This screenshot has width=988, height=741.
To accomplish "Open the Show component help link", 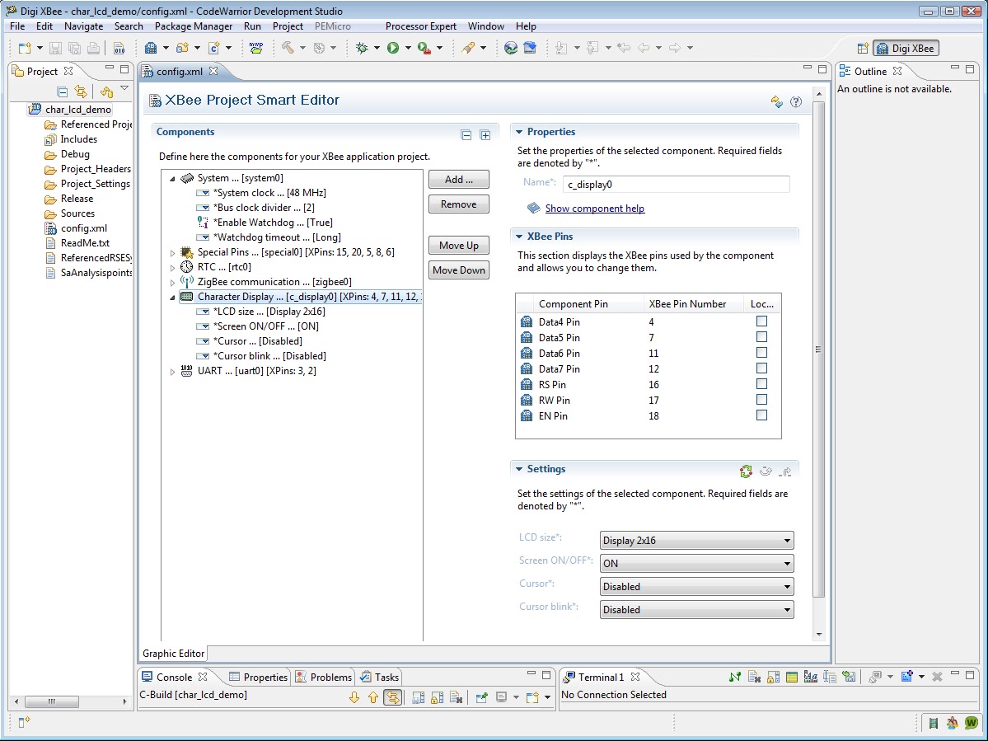I will pyautogui.click(x=595, y=209).
